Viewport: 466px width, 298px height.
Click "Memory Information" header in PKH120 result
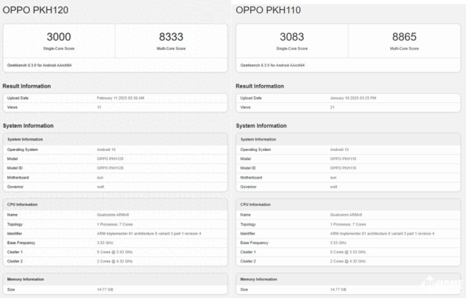pyautogui.click(x=25, y=279)
